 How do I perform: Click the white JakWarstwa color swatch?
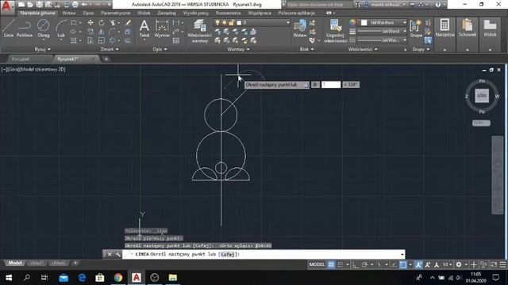(364, 23)
